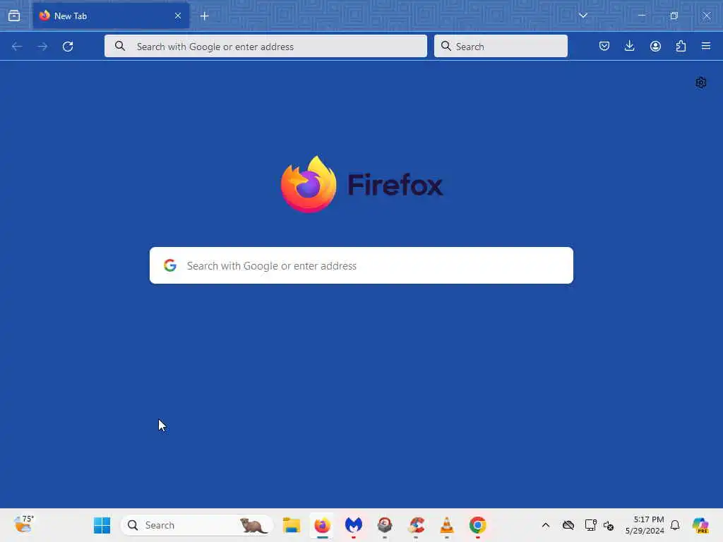
Task: Open the Firefox account menu
Action: (655, 46)
